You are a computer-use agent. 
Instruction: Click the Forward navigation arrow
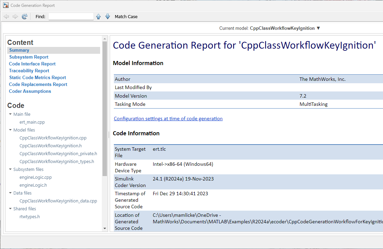pos(15,16)
